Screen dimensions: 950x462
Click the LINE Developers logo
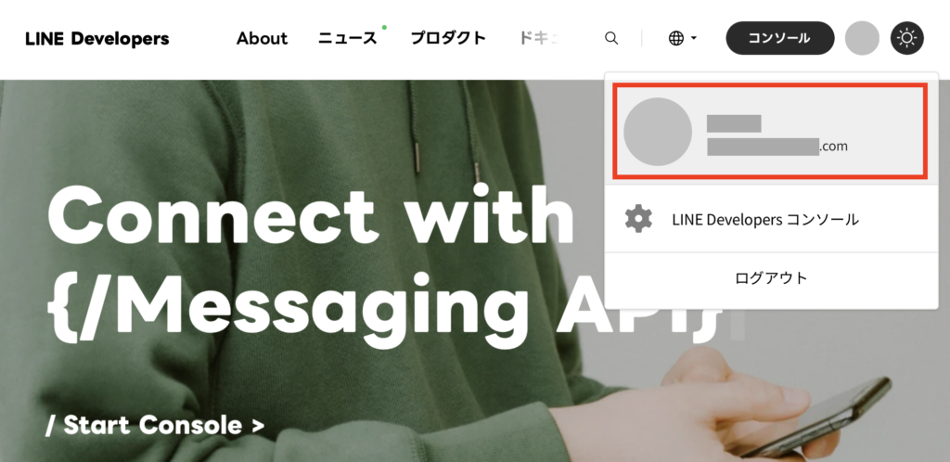[x=96, y=39]
